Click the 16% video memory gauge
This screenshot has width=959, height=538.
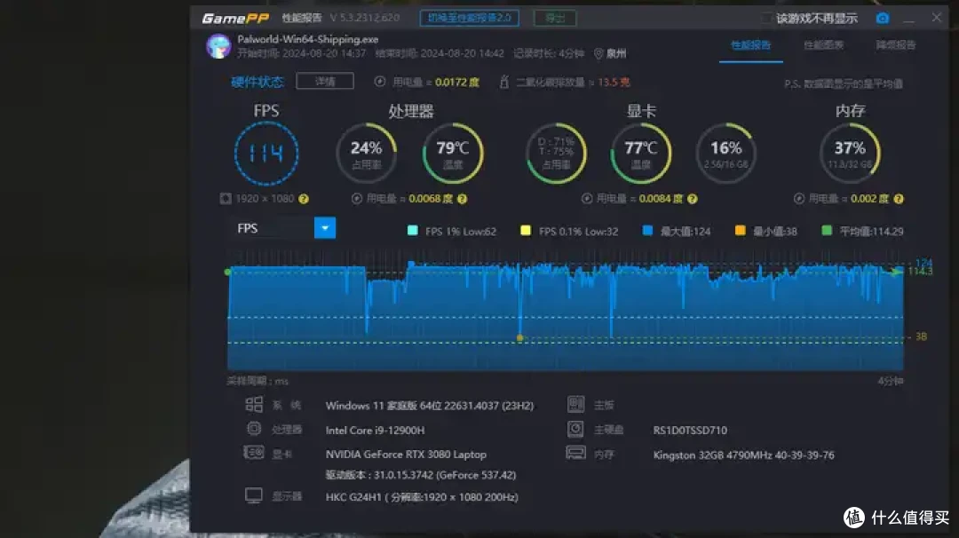click(x=726, y=153)
